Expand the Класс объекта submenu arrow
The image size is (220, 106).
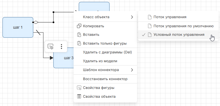click(x=132, y=17)
